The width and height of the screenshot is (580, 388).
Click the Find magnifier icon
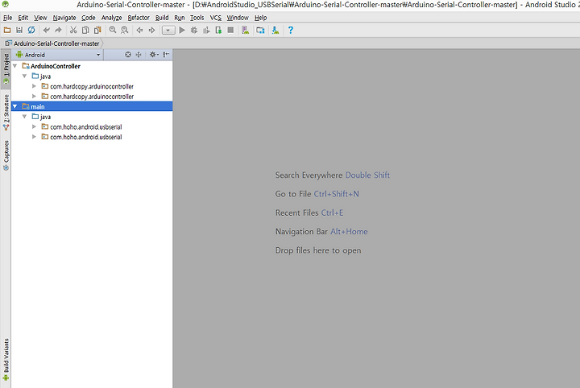pos(113,31)
